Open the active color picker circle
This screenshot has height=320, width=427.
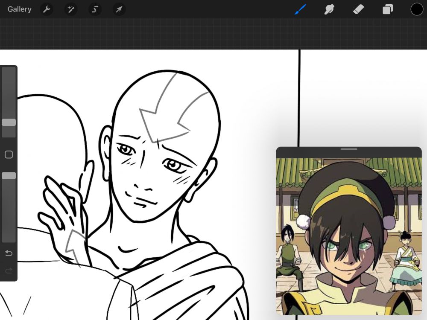(x=417, y=9)
